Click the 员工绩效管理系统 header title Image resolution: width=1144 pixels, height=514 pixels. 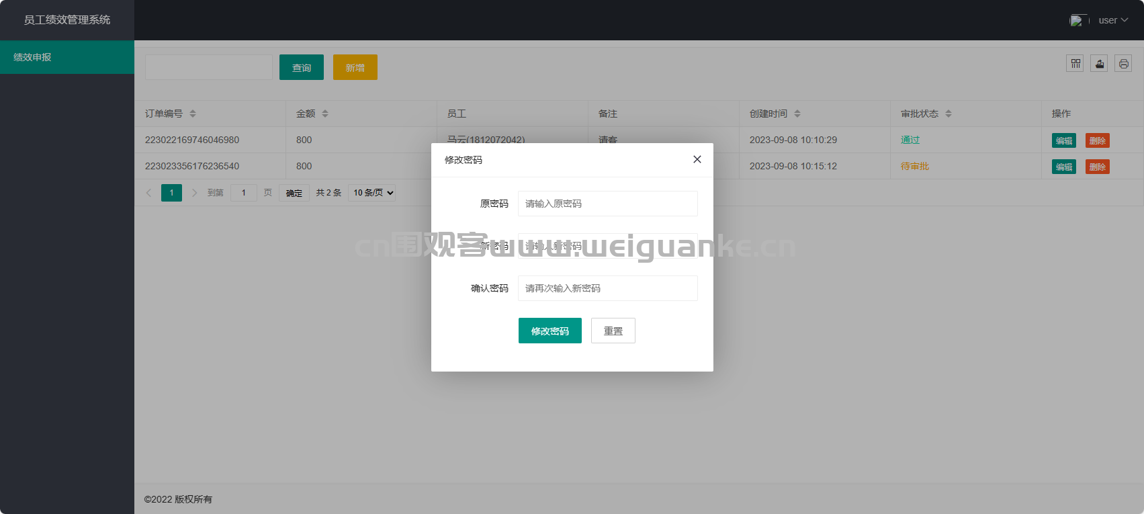(67, 20)
